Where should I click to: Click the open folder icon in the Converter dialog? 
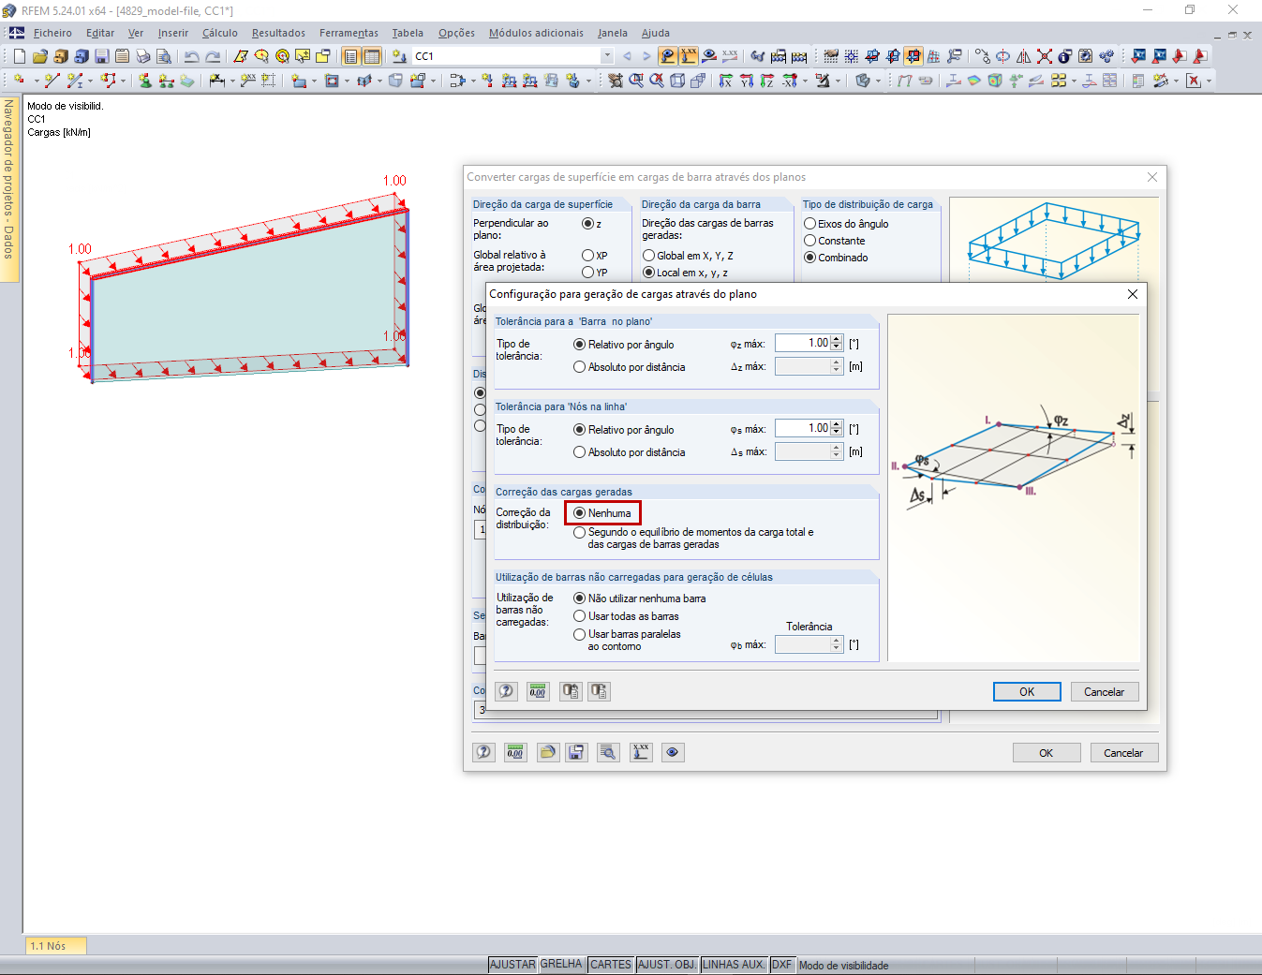click(x=548, y=752)
